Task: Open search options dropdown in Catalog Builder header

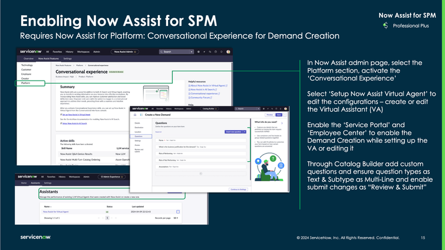Action: click(258, 108)
